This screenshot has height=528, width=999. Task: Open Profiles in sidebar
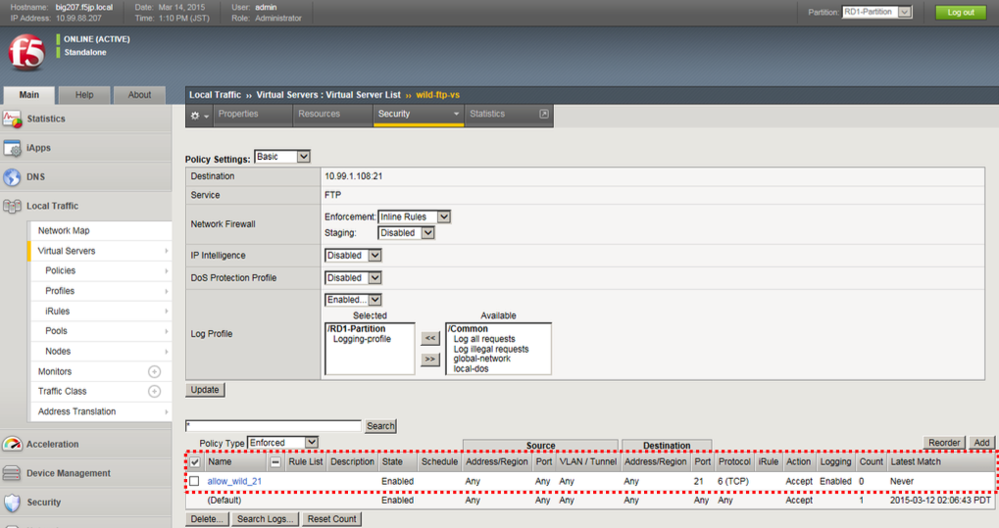(60, 291)
